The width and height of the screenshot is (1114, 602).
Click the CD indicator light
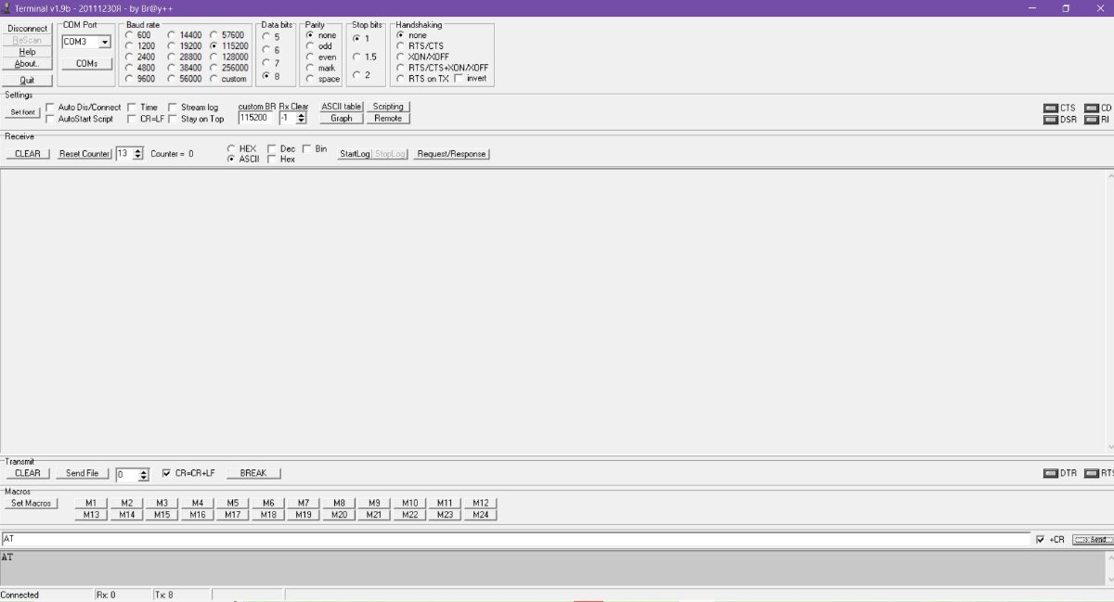[1091, 108]
